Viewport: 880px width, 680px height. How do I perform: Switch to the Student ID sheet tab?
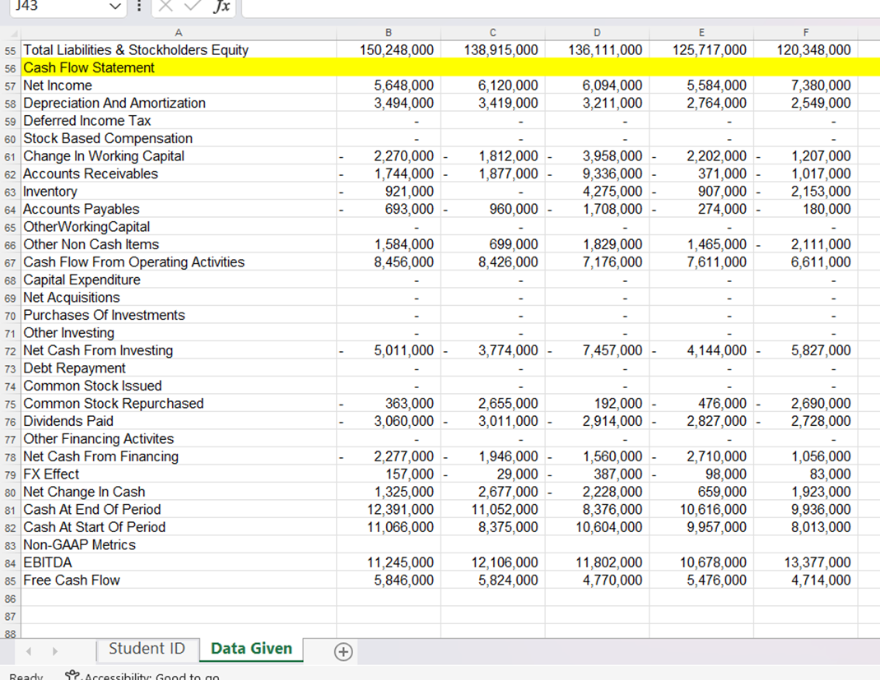pos(147,649)
